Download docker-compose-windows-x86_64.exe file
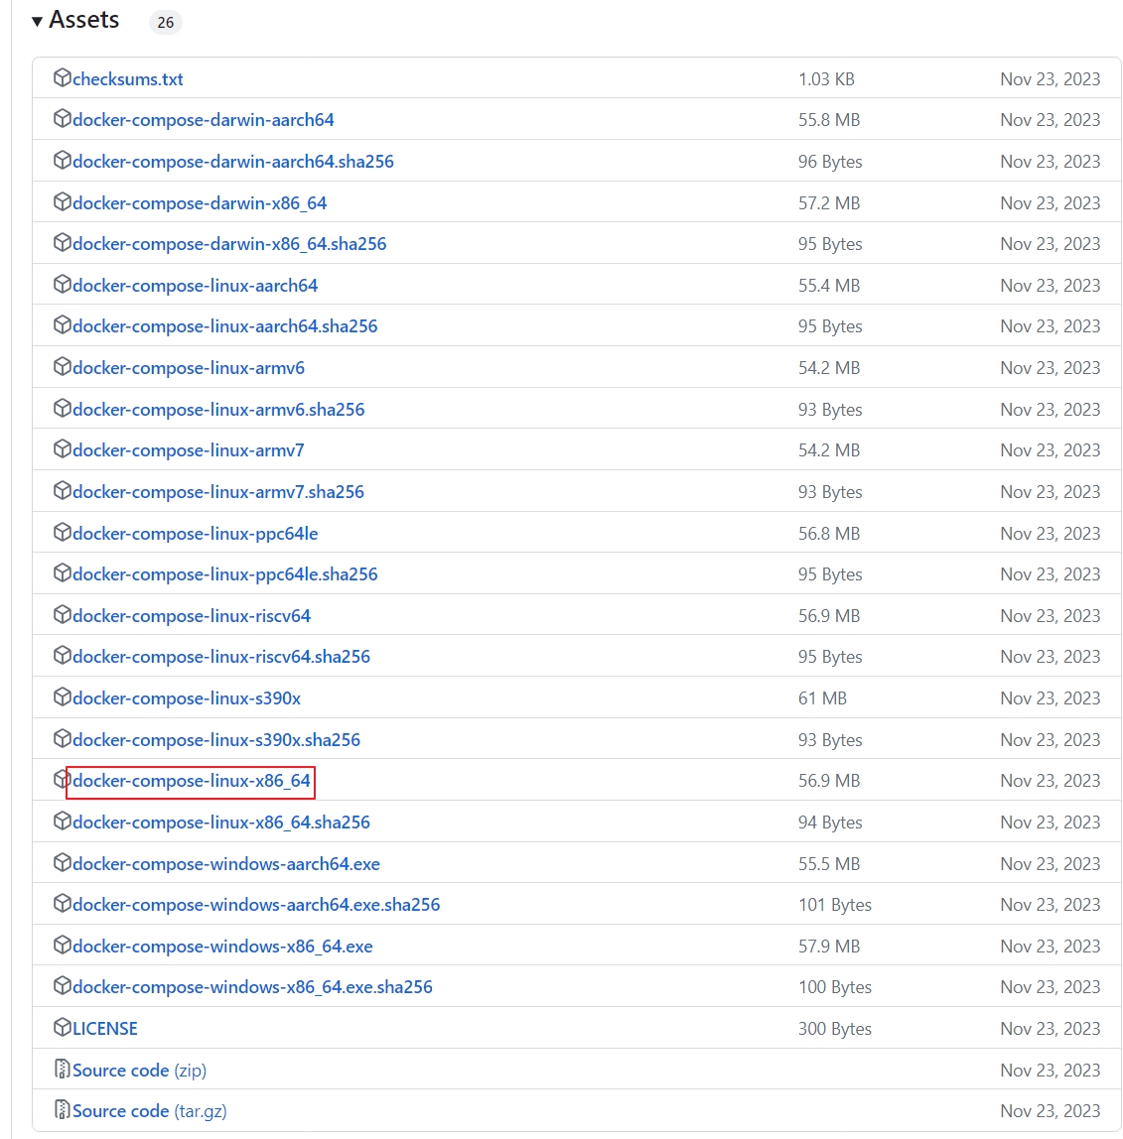The width and height of the screenshot is (1123, 1139). [x=222, y=946]
